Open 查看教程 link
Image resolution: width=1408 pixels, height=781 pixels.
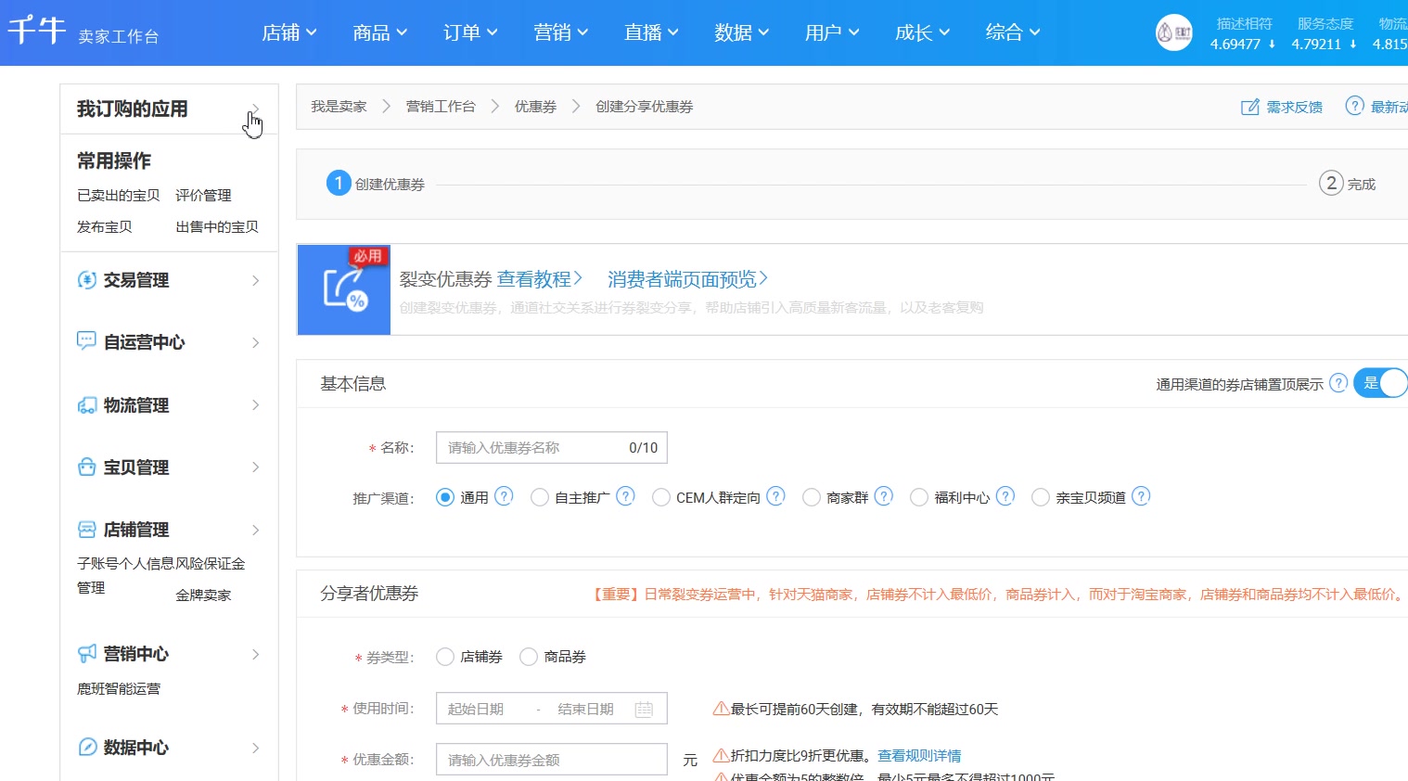[x=540, y=279]
